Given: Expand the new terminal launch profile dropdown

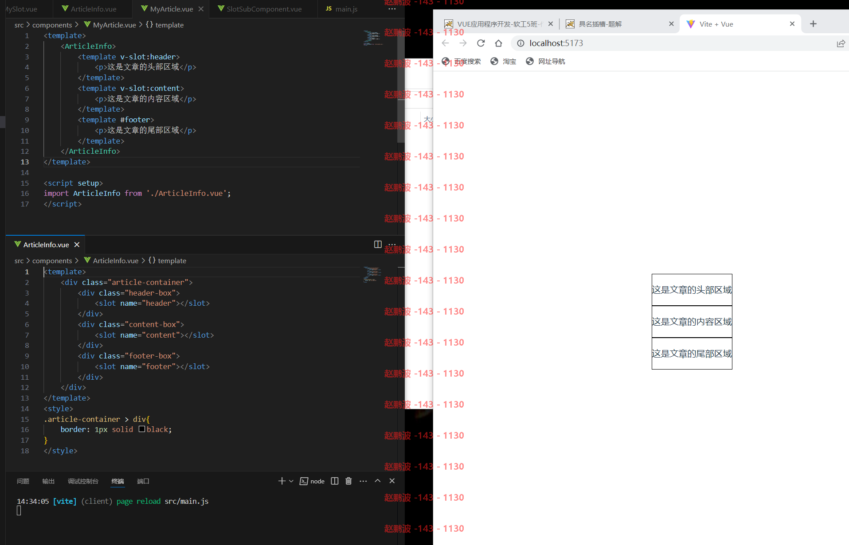Looking at the screenshot, I should [x=291, y=481].
